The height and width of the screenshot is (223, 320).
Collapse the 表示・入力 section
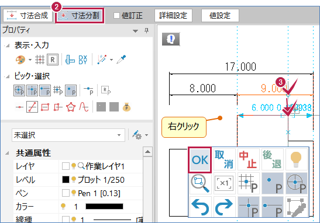point(8,46)
